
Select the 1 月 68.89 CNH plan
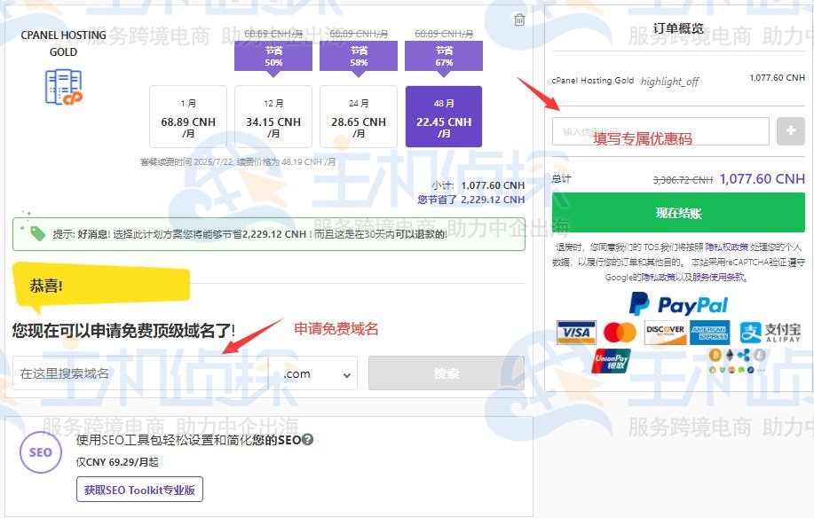[x=188, y=117]
